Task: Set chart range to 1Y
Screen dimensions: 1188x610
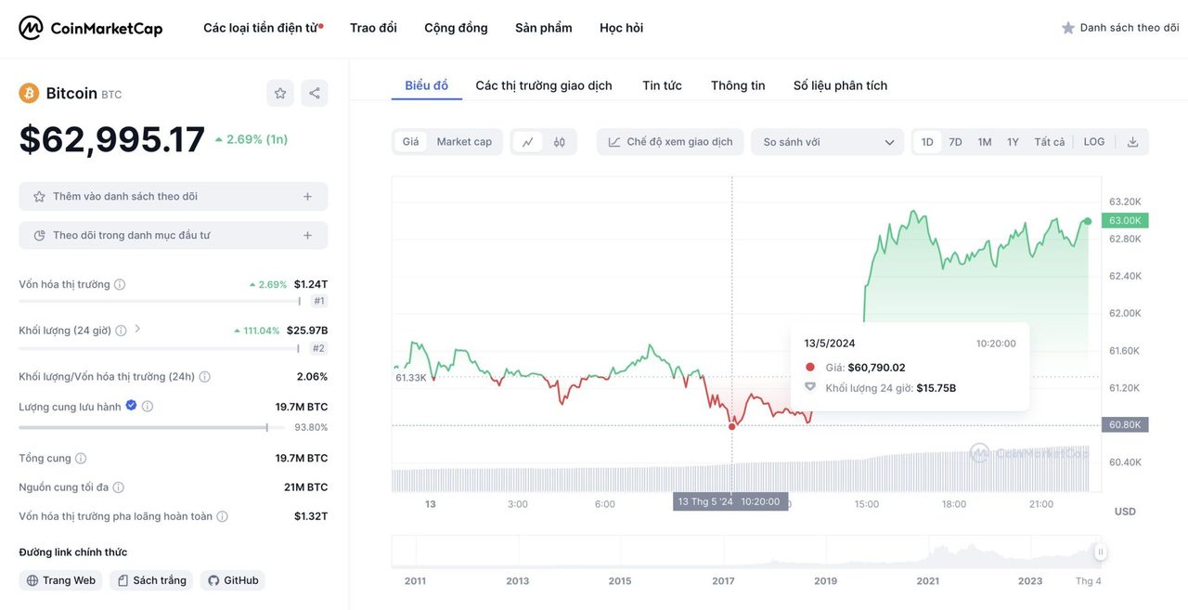Action: pyautogui.click(x=1014, y=142)
